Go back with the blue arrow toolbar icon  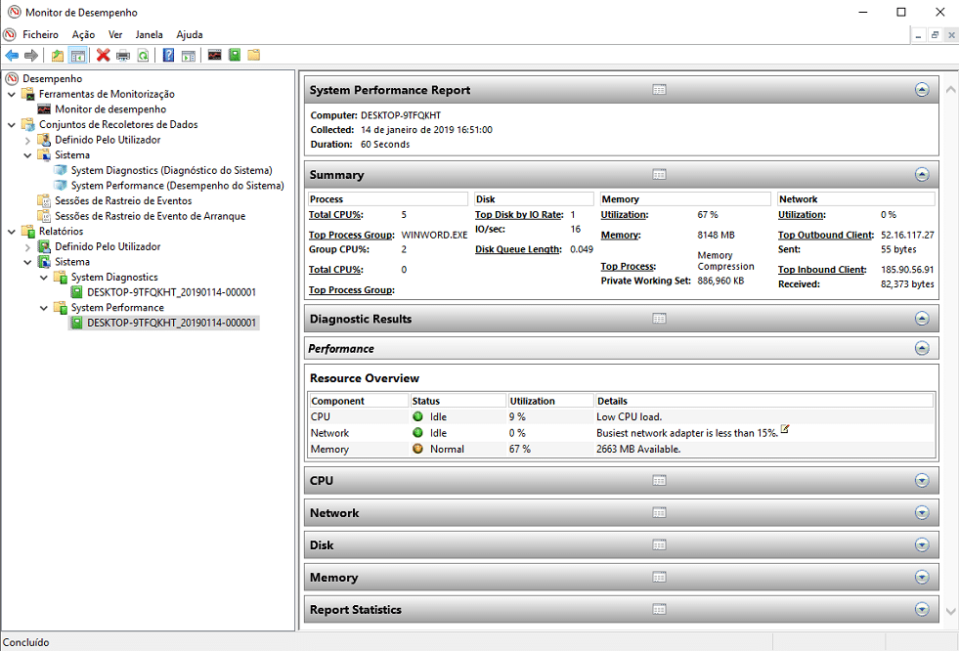[x=12, y=56]
